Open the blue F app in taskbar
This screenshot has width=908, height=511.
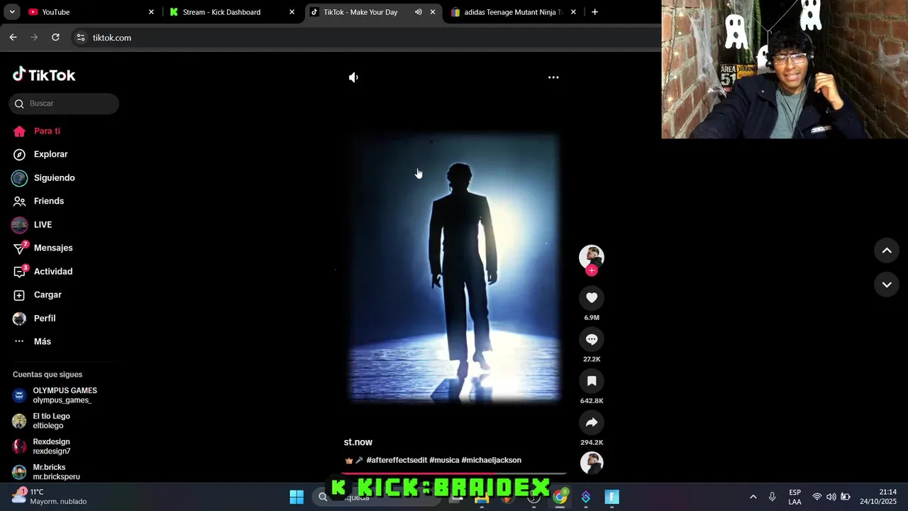click(x=612, y=497)
